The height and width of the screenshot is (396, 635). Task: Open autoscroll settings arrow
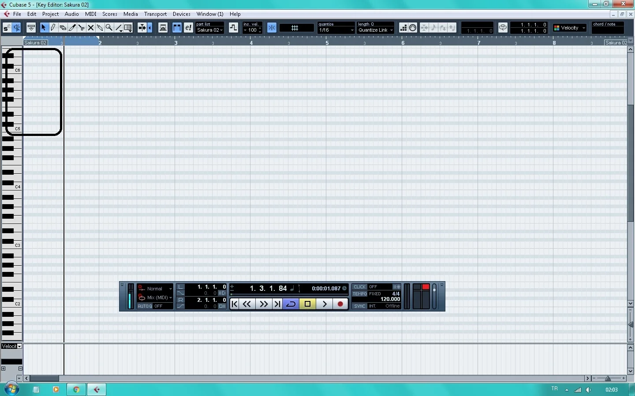point(150,28)
